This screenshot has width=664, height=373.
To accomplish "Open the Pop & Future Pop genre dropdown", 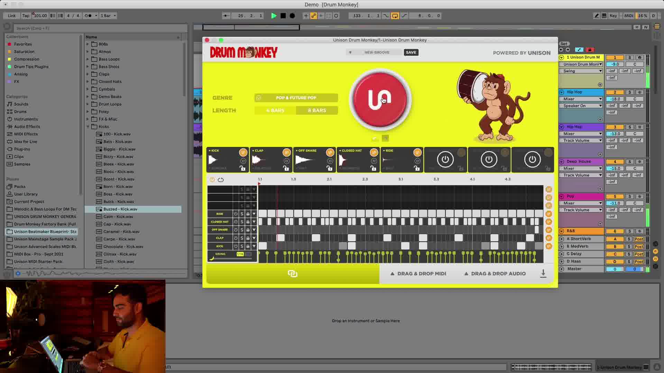I will 296,98.
